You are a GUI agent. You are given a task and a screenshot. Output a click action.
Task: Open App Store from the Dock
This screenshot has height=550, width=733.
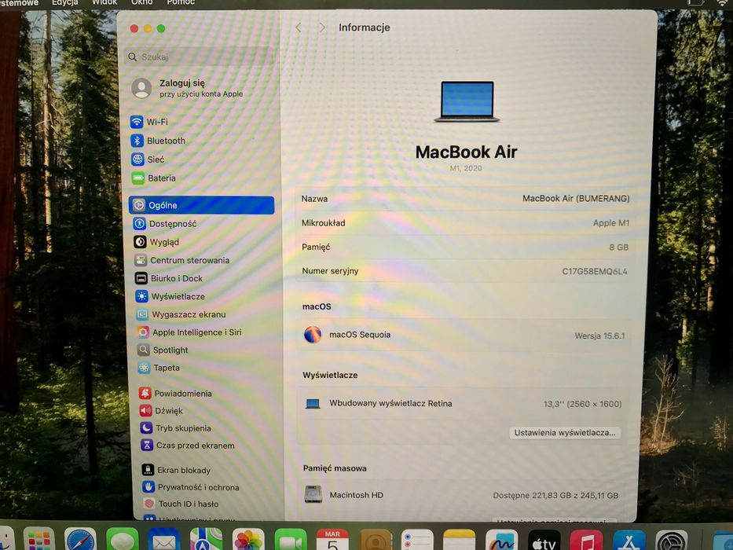[x=629, y=541]
